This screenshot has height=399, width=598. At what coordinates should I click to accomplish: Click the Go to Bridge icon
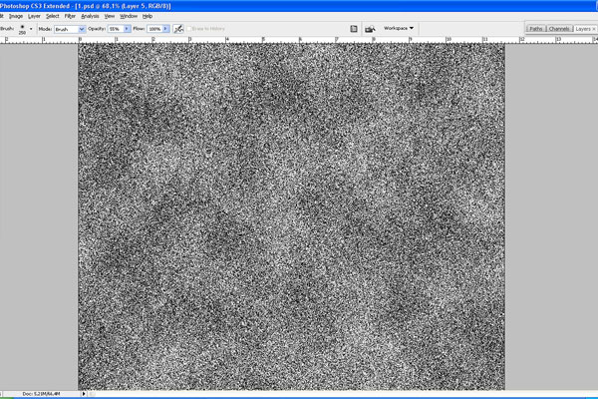tap(354, 29)
